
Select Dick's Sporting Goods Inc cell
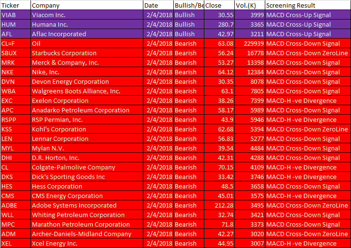87,177
